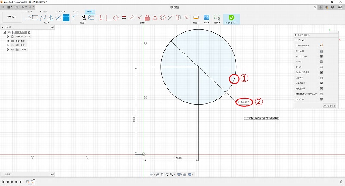Screen dimensions: 345x186
Task: Switch to the Surface tab
Action: pos(44,12)
